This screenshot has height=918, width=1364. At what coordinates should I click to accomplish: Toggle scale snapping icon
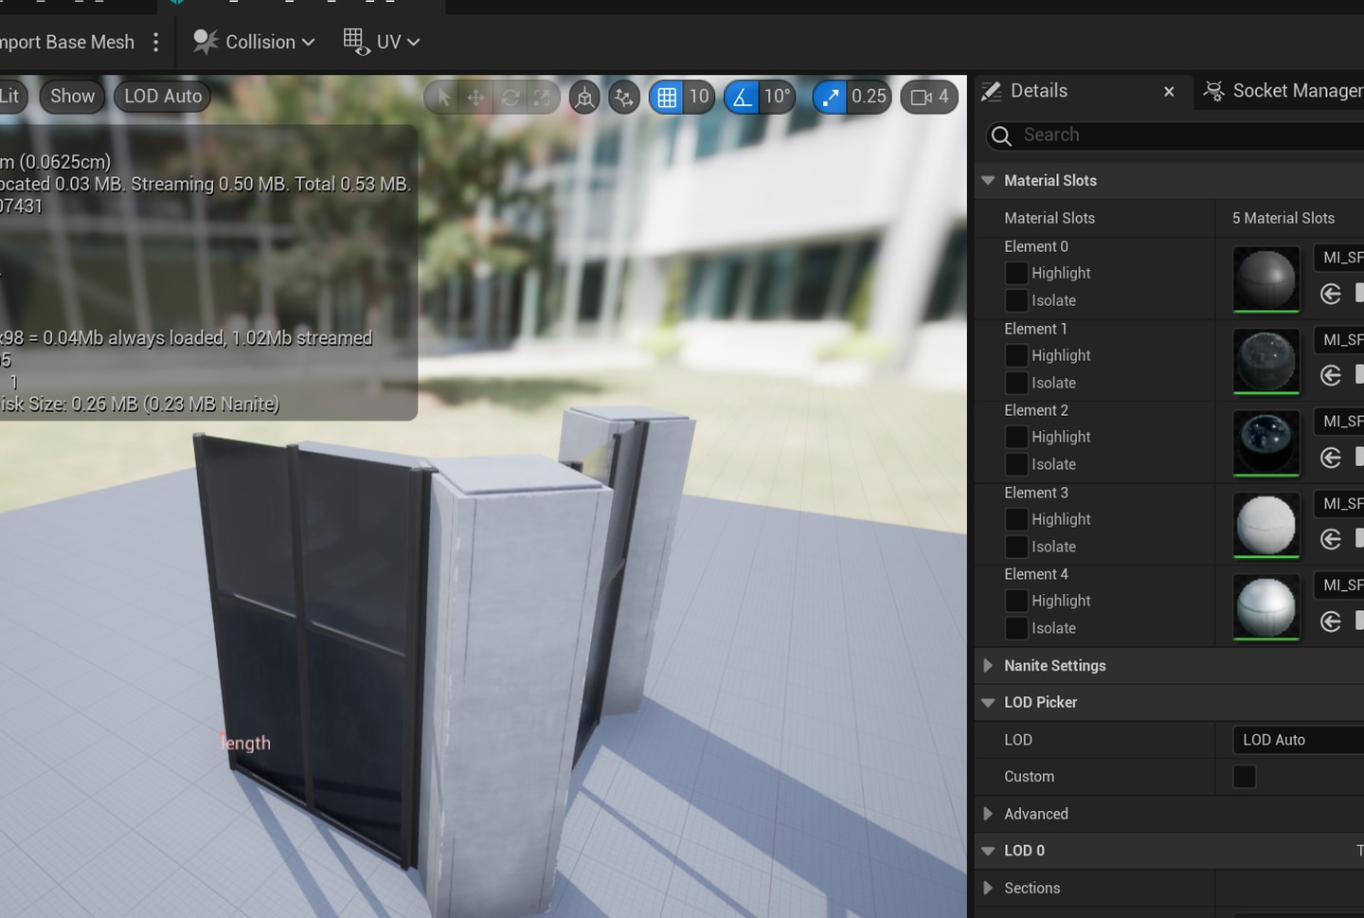pos(830,97)
